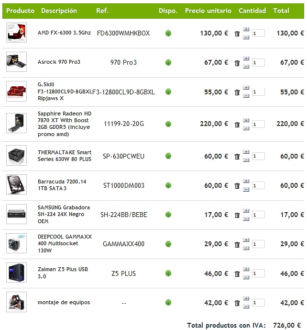Viewport: 307px width, 330px height.
Task: Focus the DEEPCOOL GAMMAXX quantity box
Action: pyautogui.click(x=258, y=244)
